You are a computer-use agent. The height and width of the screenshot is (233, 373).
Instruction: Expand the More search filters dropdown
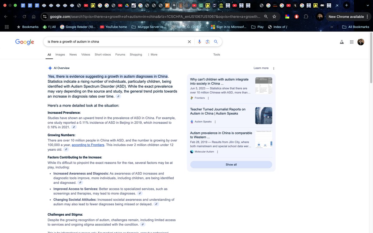(152, 55)
